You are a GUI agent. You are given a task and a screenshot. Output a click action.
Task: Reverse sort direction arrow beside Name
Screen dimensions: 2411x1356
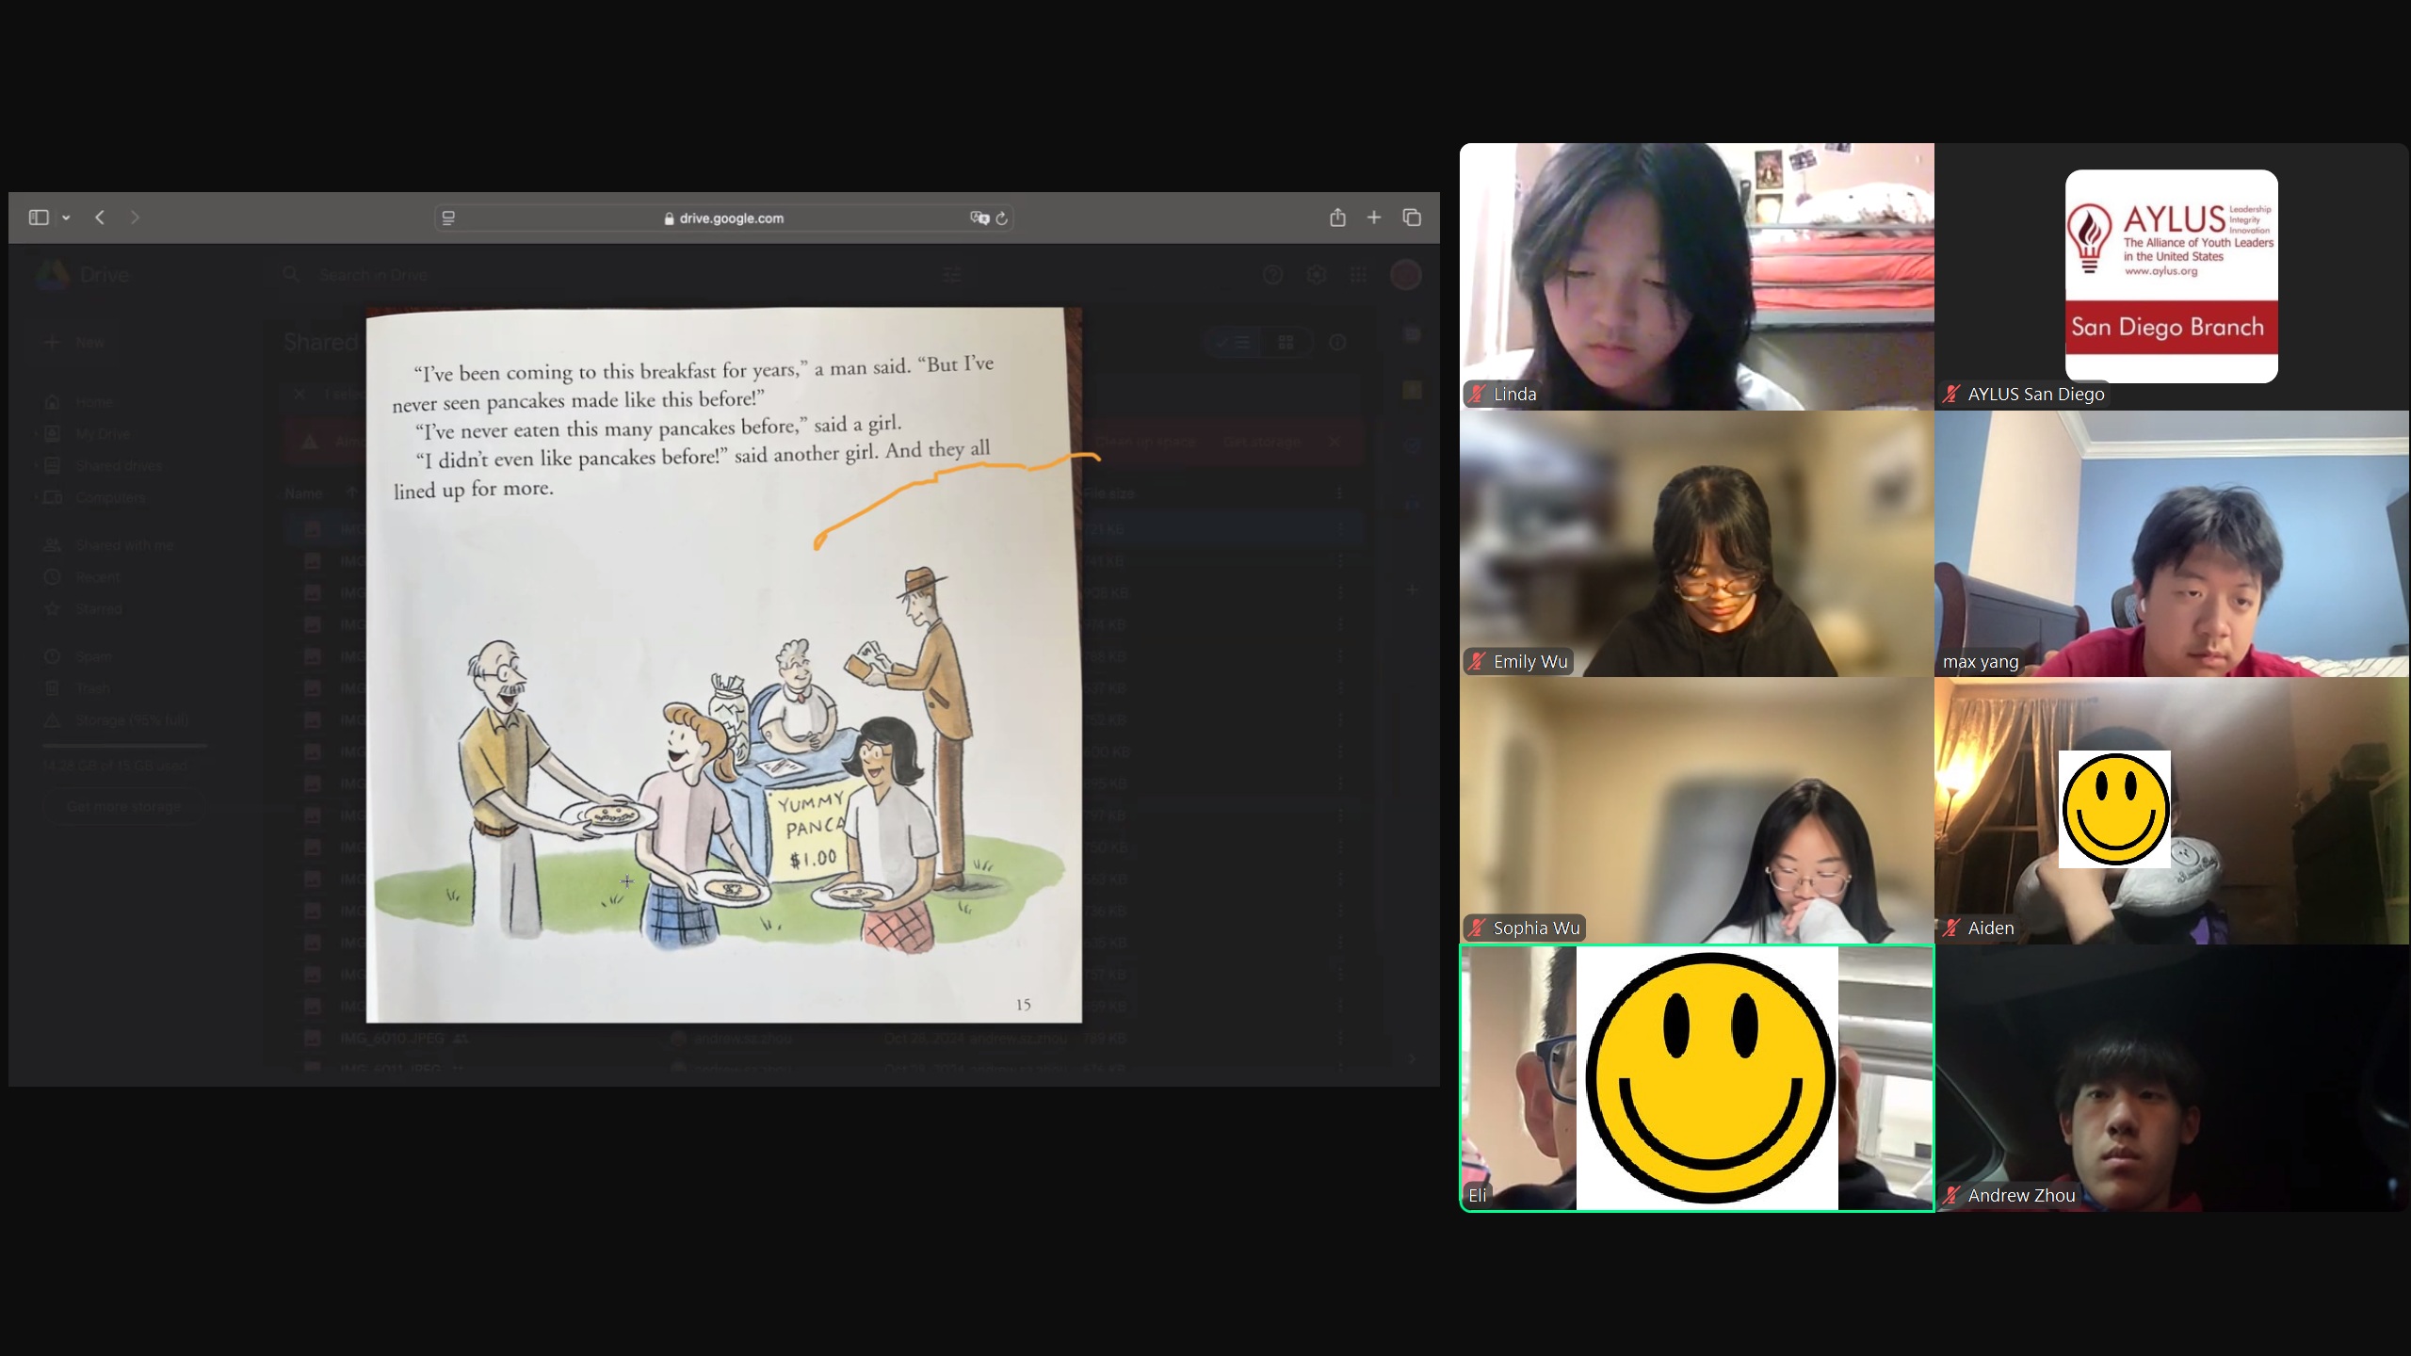pos(351,492)
